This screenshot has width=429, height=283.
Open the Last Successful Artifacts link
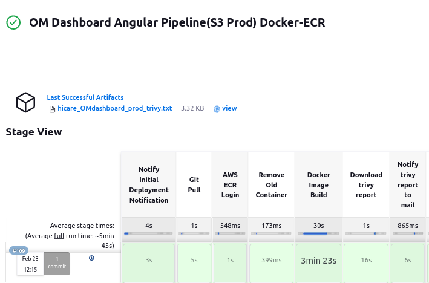click(85, 97)
